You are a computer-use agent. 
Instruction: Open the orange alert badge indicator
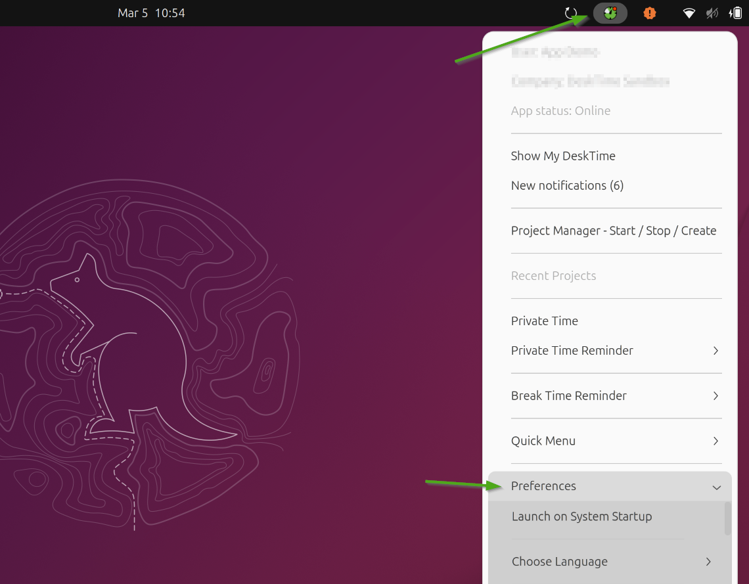tap(650, 13)
